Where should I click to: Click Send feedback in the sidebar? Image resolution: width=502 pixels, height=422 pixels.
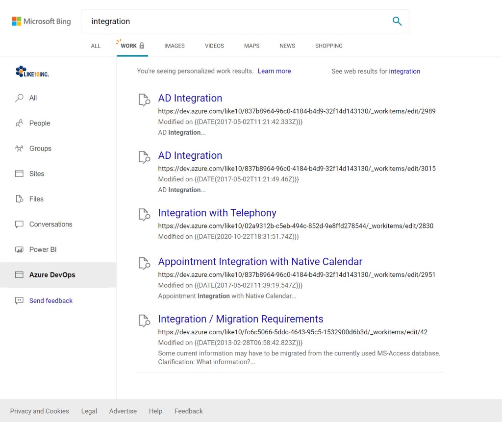click(x=51, y=300)
